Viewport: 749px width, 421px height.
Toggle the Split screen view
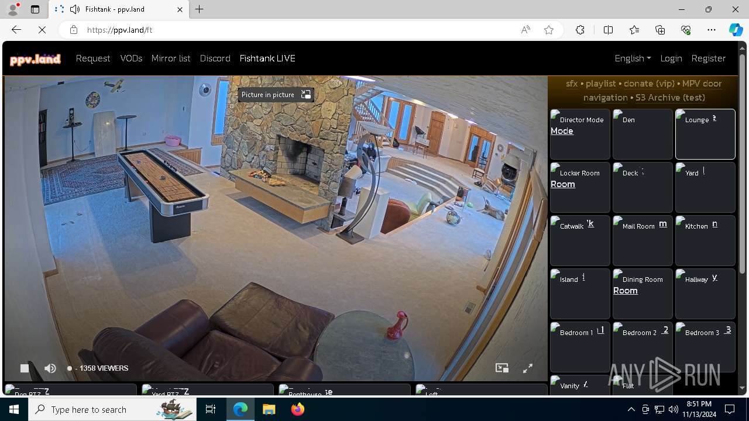(x=608, y=30)
